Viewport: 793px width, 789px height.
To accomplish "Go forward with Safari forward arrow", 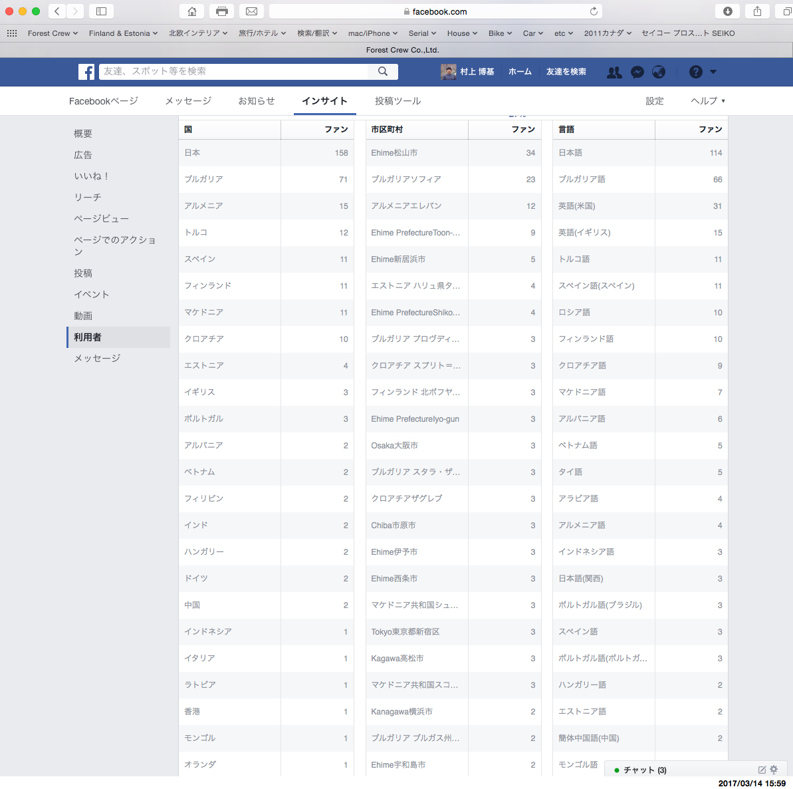I will [75, 11].
